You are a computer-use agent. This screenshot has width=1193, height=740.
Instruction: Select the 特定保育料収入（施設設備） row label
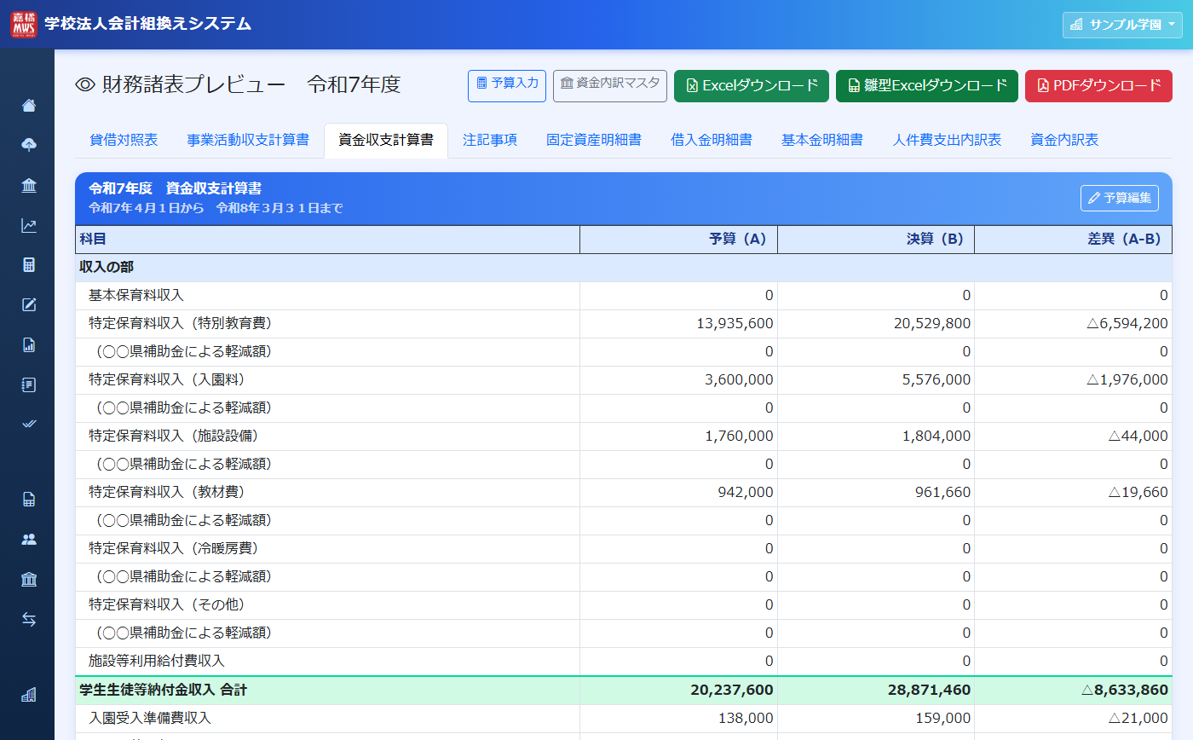click(174, 436)
